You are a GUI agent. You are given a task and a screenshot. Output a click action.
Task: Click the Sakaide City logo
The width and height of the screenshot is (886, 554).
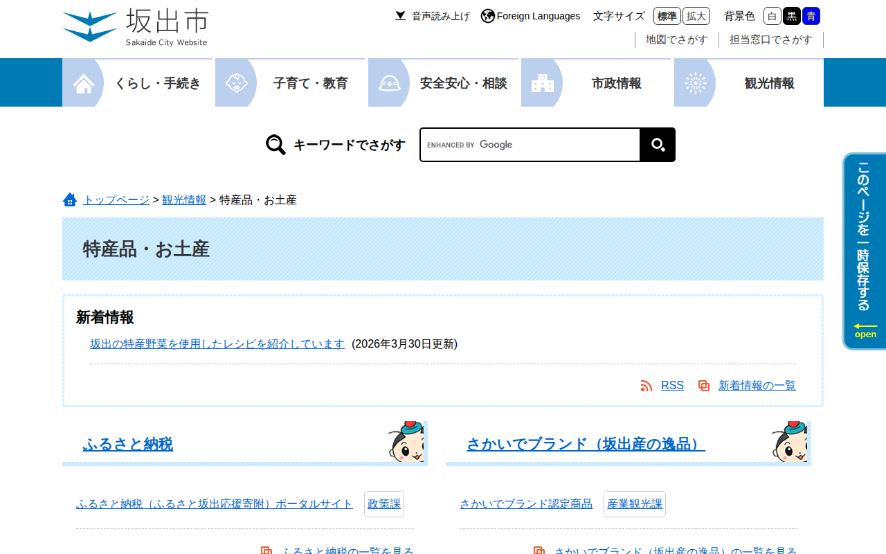click(x=135, y=28)
